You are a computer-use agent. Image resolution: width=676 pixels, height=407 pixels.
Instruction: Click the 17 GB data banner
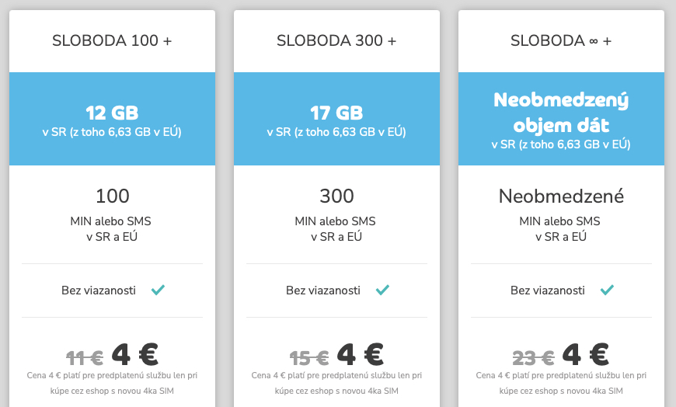336,119
